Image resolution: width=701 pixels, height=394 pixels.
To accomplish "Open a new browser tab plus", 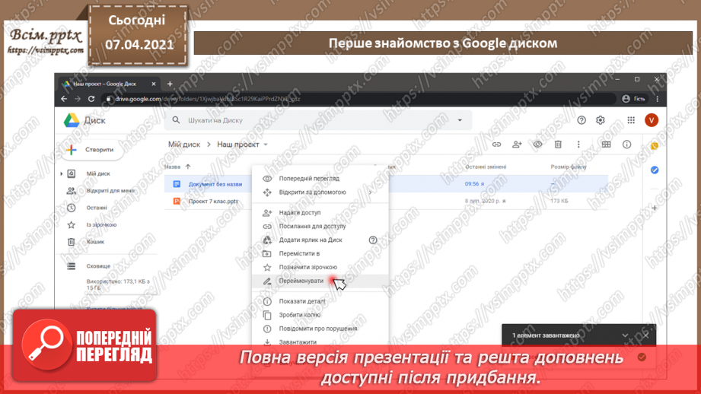I will pos(170,84).
